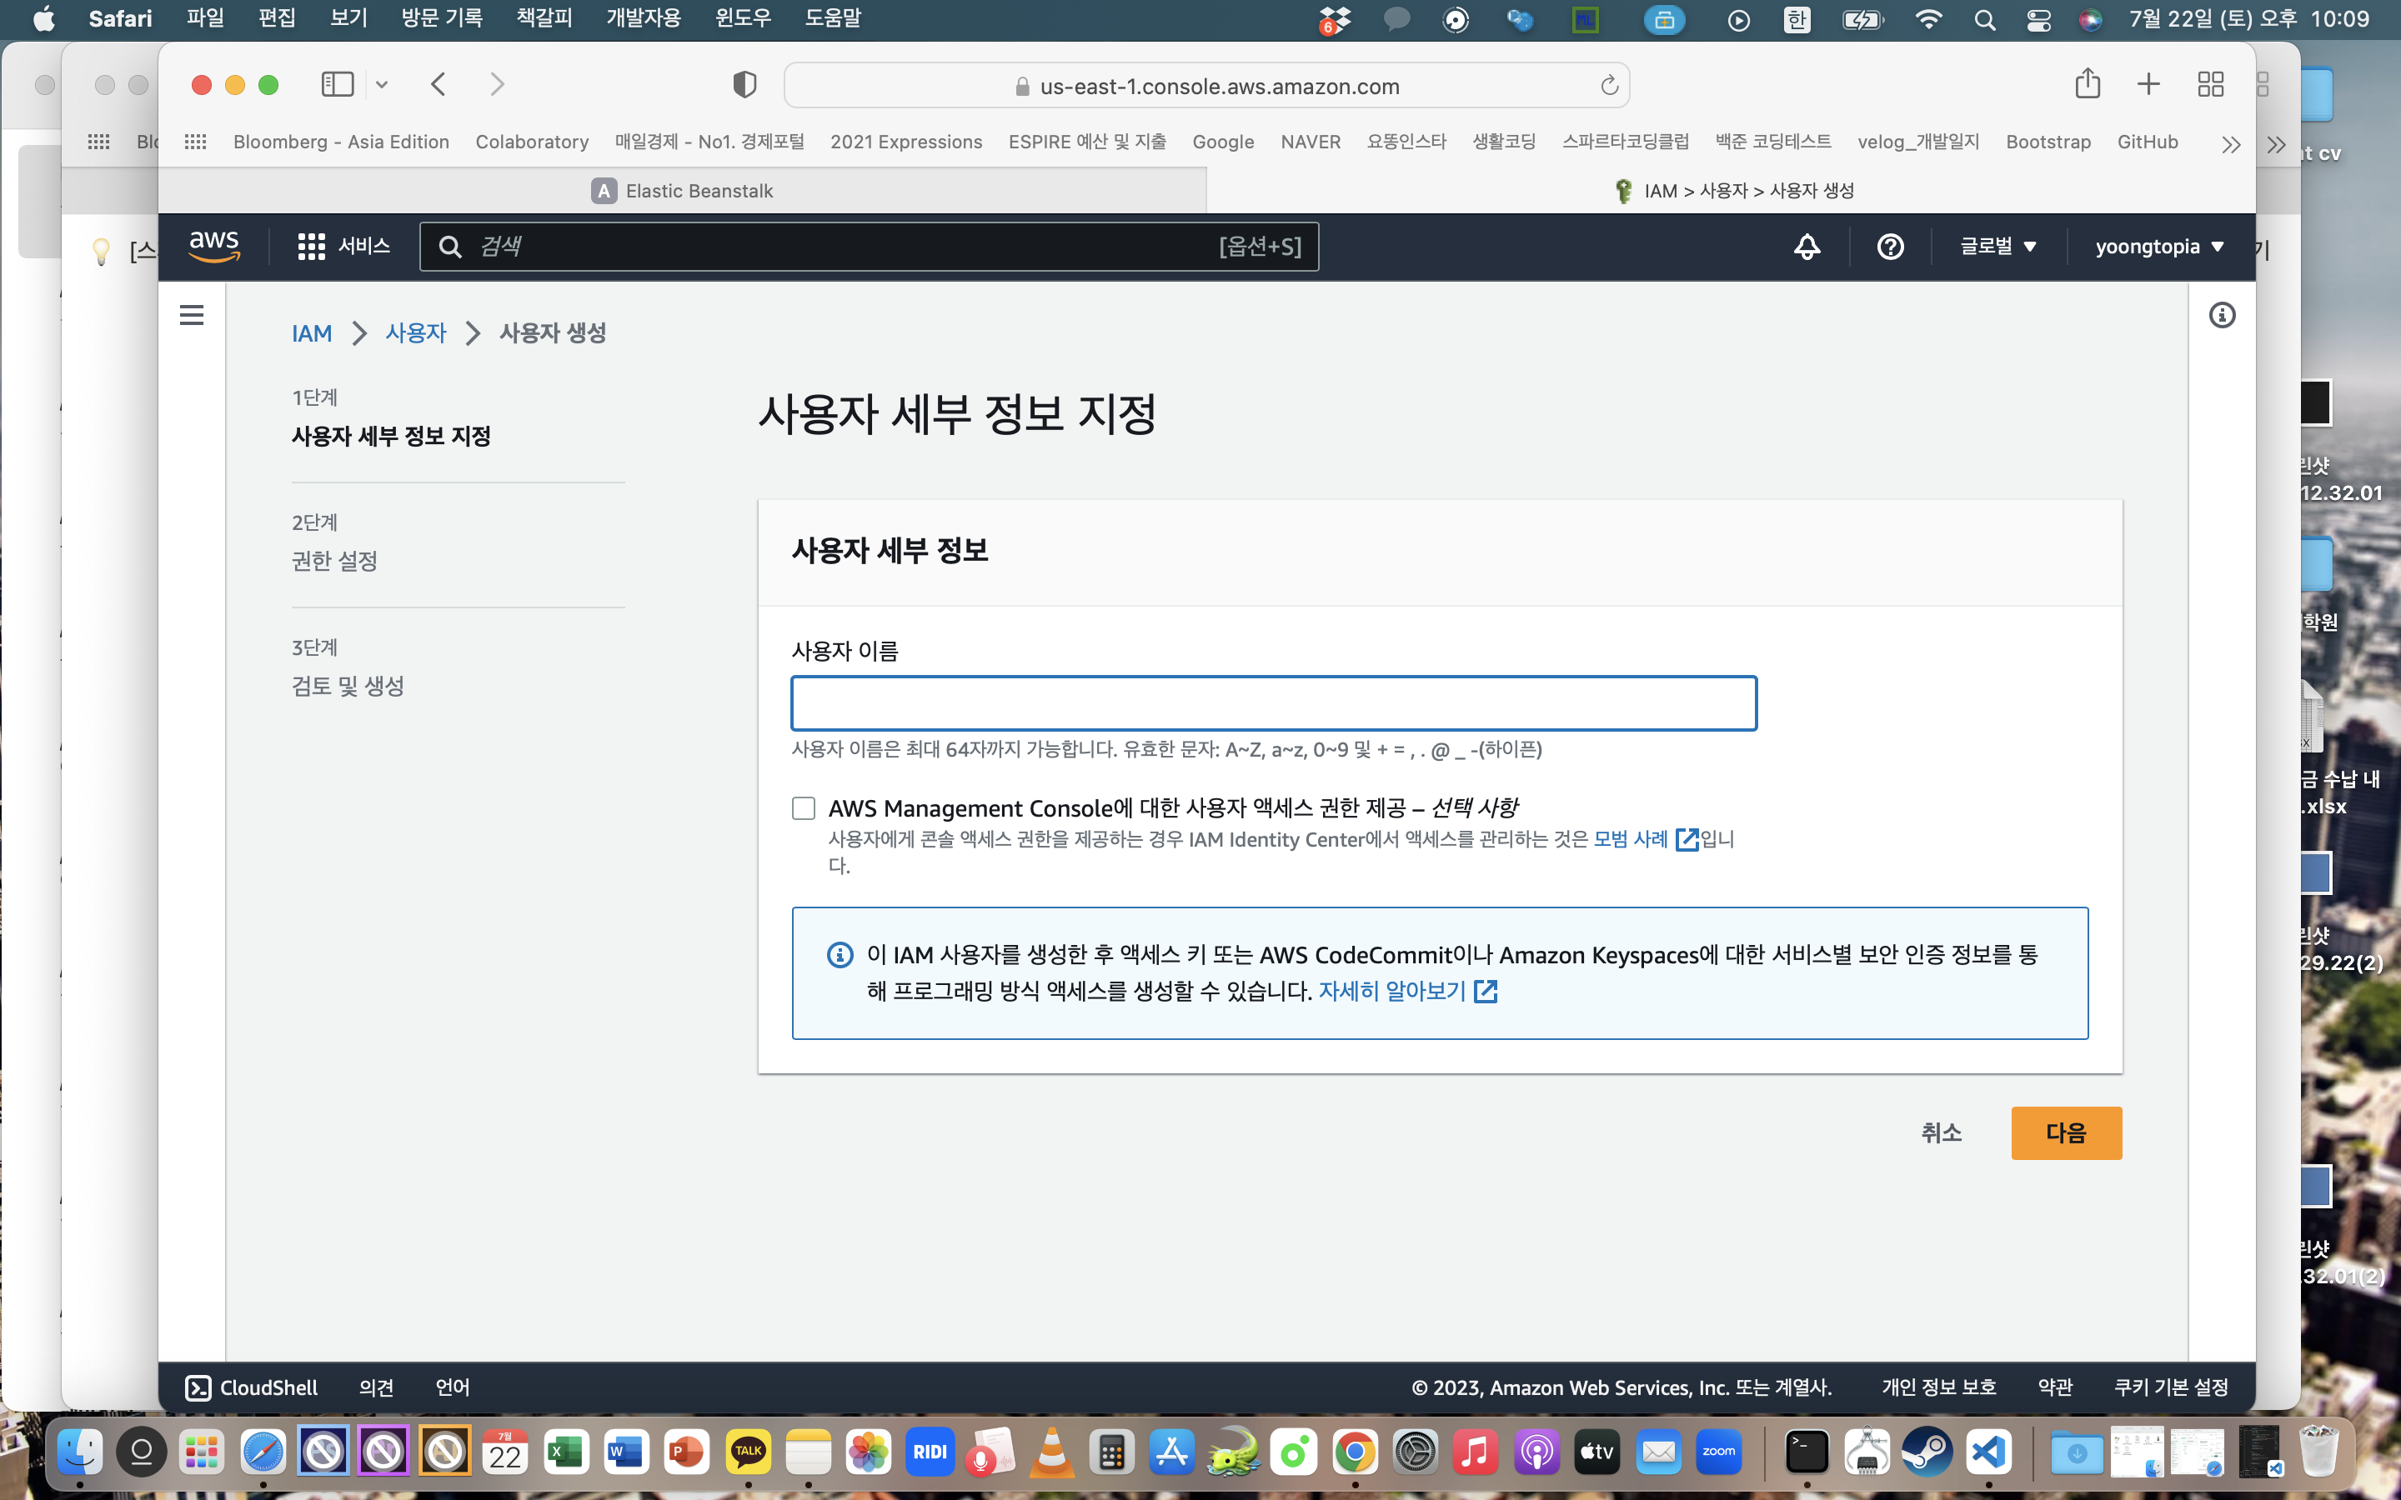This screenshot has width=2401, height=1500.
Task: Open Visual Studio Code in the Dock
Action: coord(1988,1452)
